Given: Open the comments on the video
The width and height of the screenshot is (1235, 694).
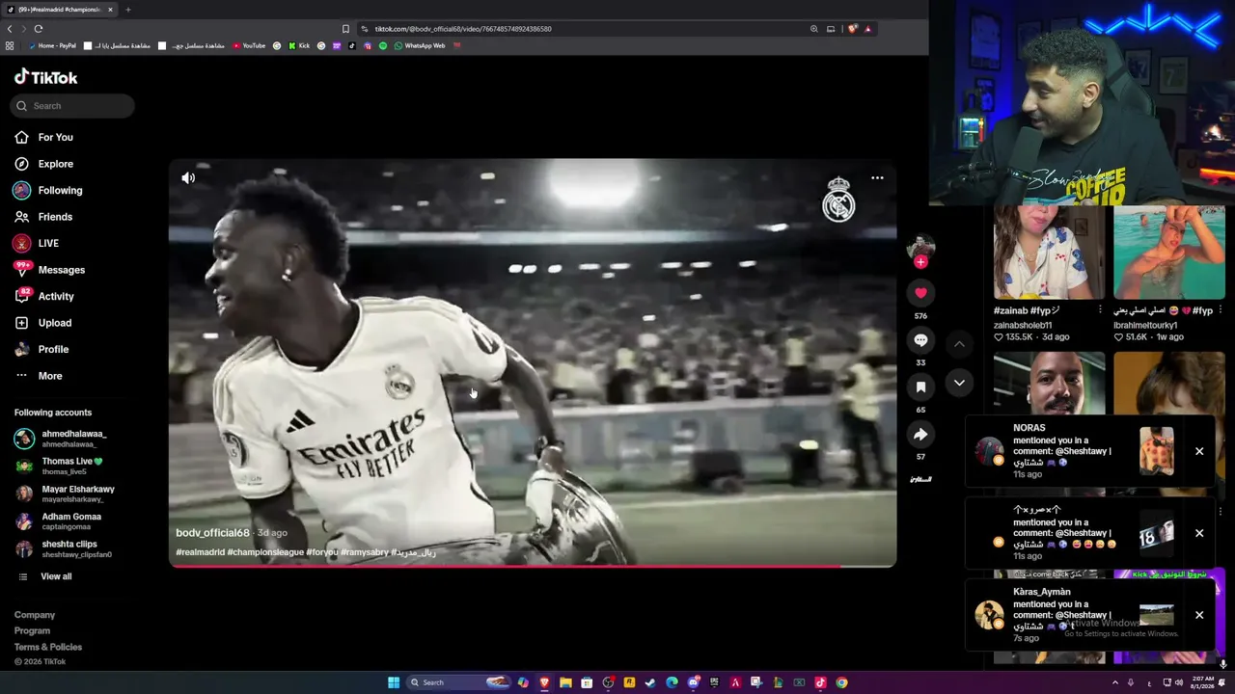Looking at the screenshot, I should pos(920,340).
